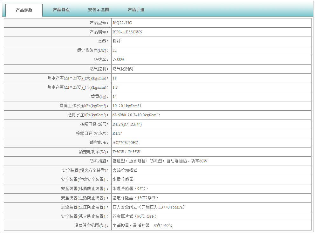This screenshot has height=233, width=315.
Task: Click the value 双金属片式（90℃ OFF）
Action: point(134,216)
